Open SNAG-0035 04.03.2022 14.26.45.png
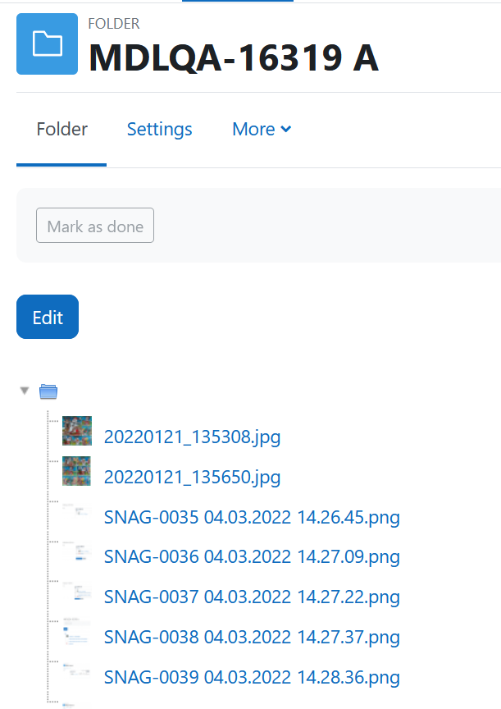Viewport: 501px width, 709px height. click(x=252, y=517)
